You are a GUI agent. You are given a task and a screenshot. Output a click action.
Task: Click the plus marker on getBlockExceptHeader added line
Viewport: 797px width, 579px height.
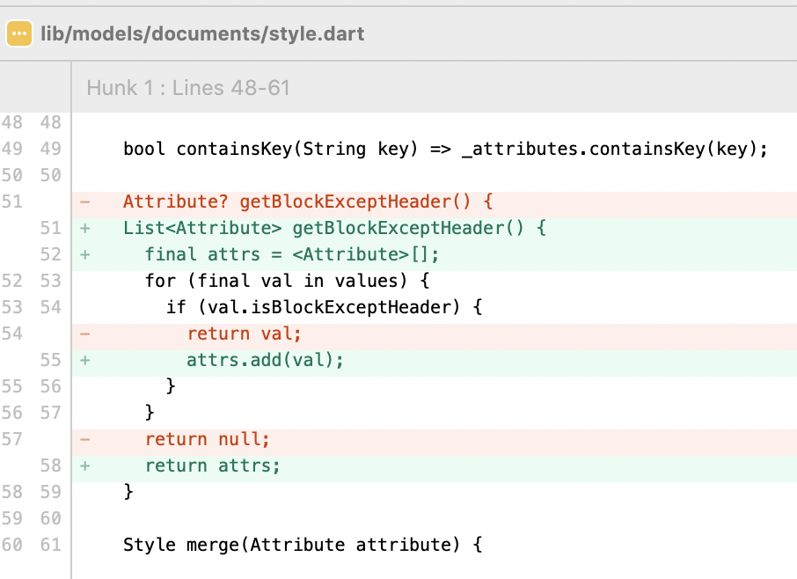(x=87, y=228)
